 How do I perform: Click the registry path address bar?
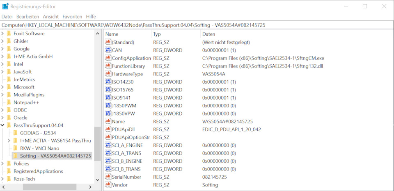click(197, 25)
